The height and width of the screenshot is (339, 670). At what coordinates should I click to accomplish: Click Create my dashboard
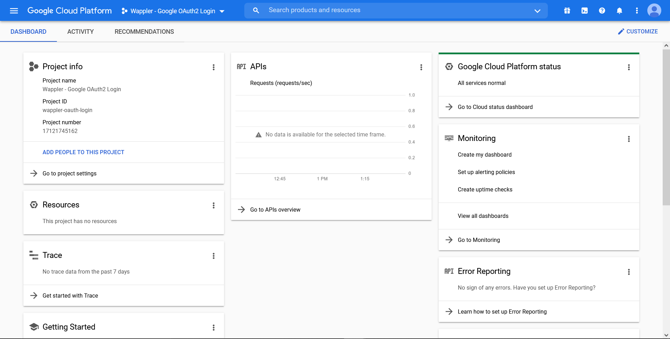(485, 155)
